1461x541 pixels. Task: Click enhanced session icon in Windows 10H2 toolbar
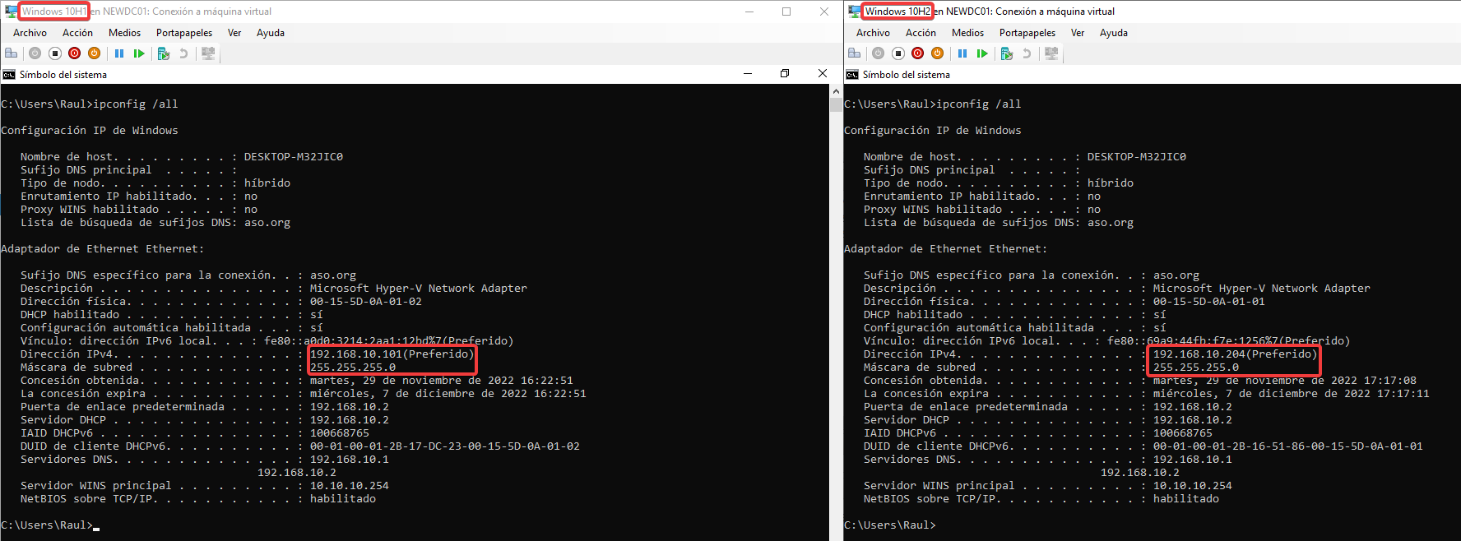coord(1051,53)
